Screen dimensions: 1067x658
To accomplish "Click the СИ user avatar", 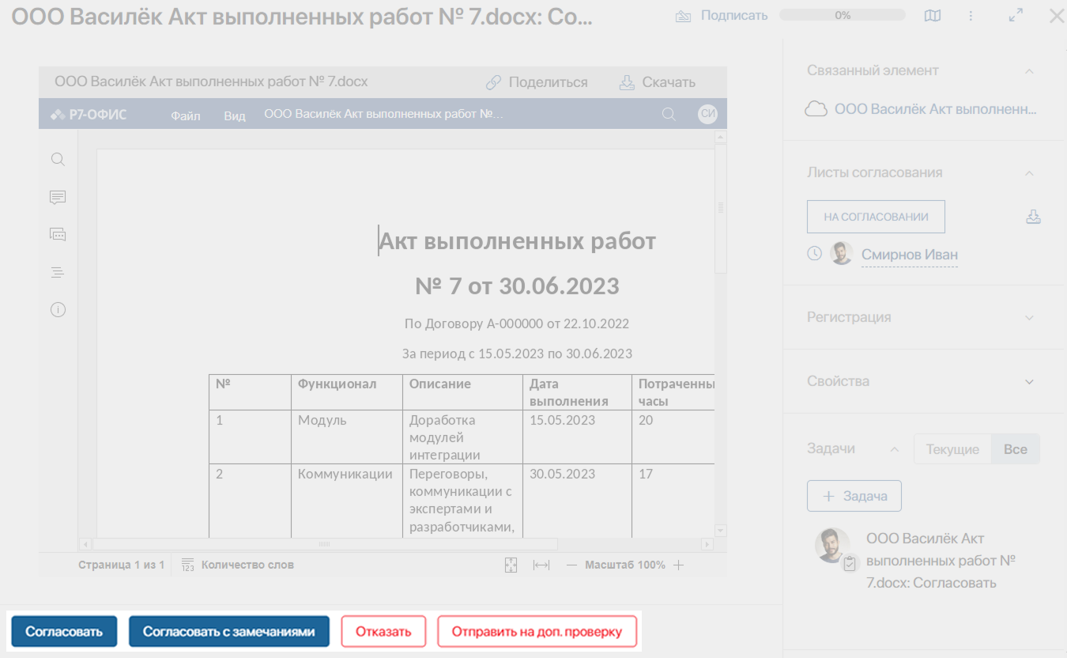I will [707, 115].
